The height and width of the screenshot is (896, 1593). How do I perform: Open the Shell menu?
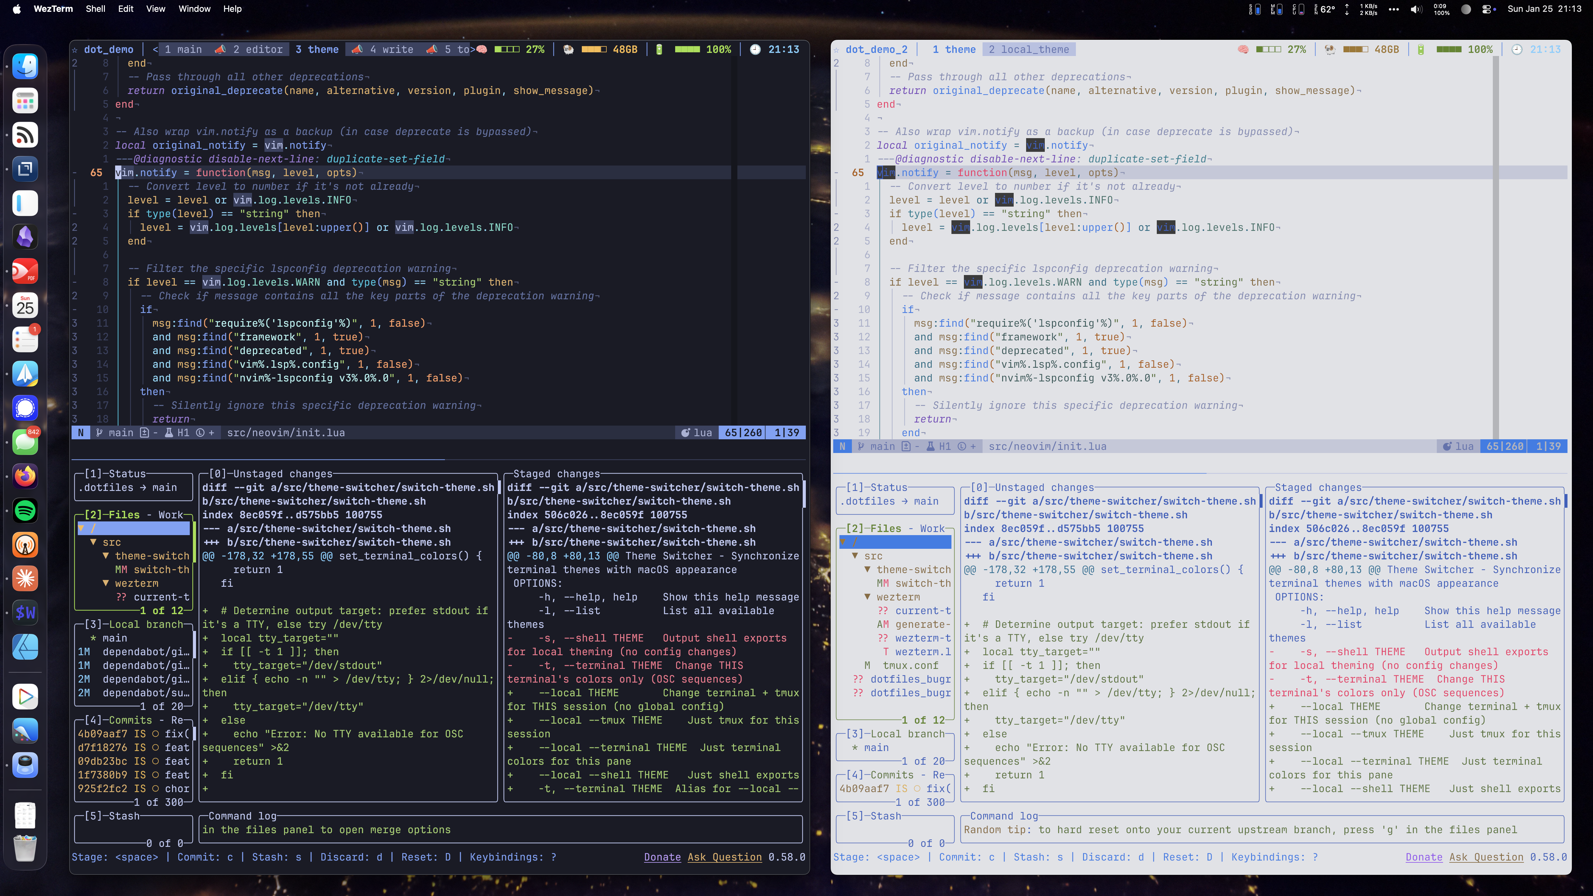[95, 9]
